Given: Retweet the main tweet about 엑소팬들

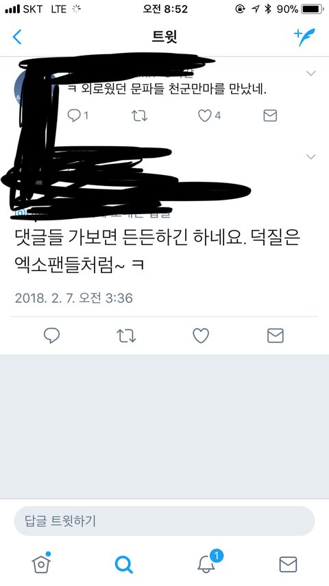Looking at the screenshot, I should pyautogui.click(x=126, y=336).
